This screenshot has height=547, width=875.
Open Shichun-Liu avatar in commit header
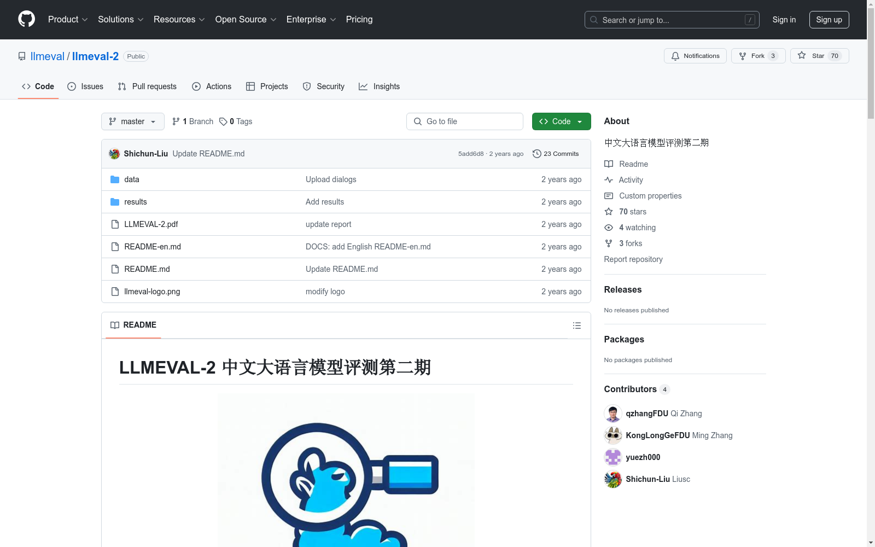pyautogui.click(x=114, y=154)
